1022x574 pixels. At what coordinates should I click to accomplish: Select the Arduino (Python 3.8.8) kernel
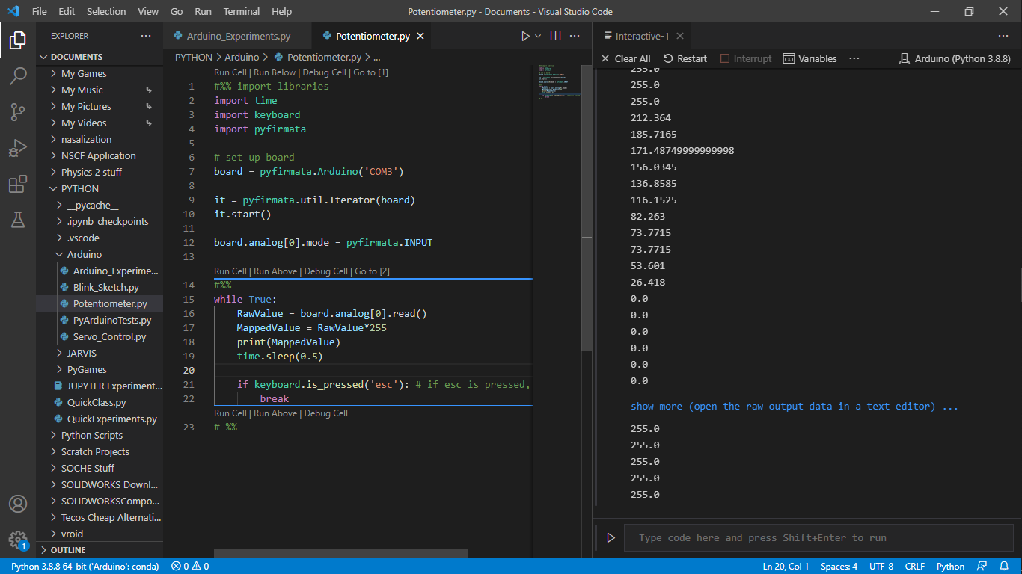(x=955, y=58)
